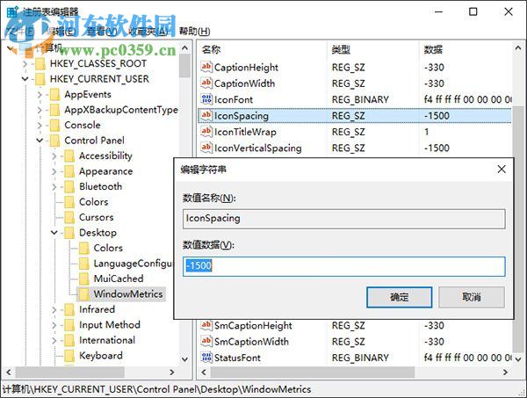Click the IconTitleWrap string value icon

(206, 132)
